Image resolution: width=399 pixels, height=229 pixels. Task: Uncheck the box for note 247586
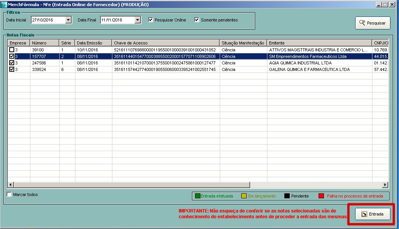tap(12, 63)
